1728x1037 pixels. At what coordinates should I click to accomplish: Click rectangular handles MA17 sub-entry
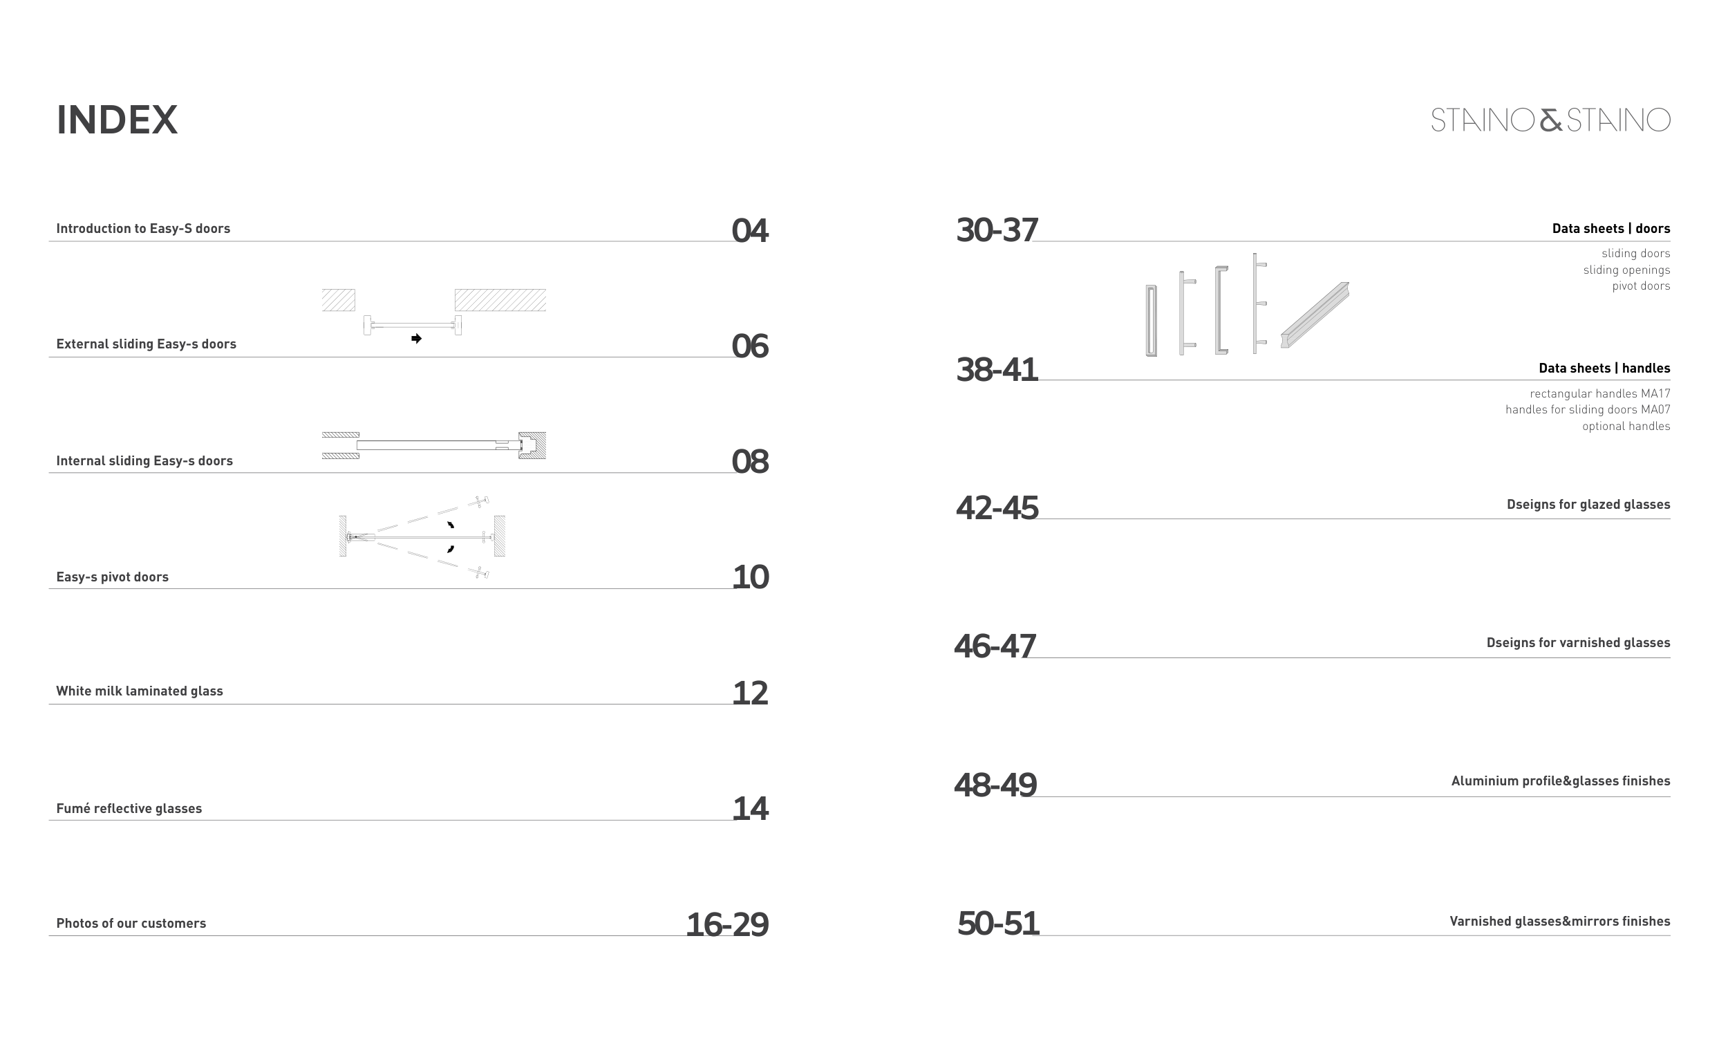point(1599,393)
